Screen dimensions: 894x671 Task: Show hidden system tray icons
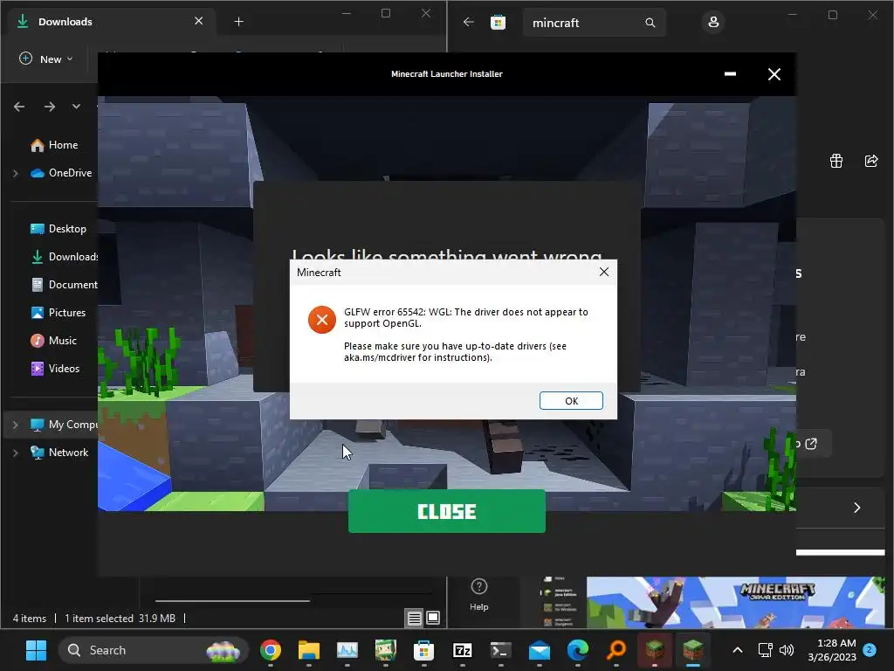coord(737,650)
